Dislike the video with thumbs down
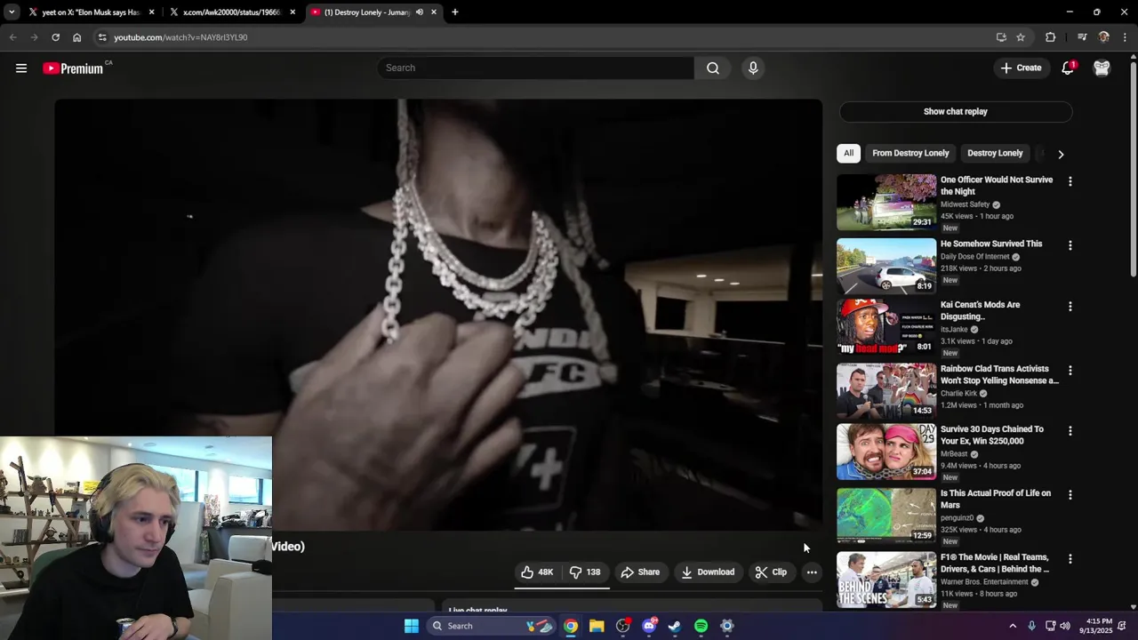This screenshot has width=1138, height=640. tap(585, 572)
